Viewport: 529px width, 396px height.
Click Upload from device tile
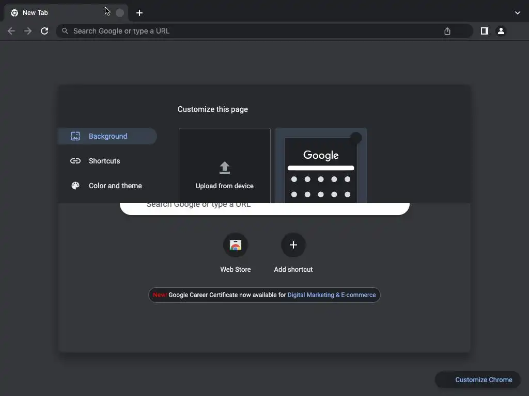pos(225,166)
